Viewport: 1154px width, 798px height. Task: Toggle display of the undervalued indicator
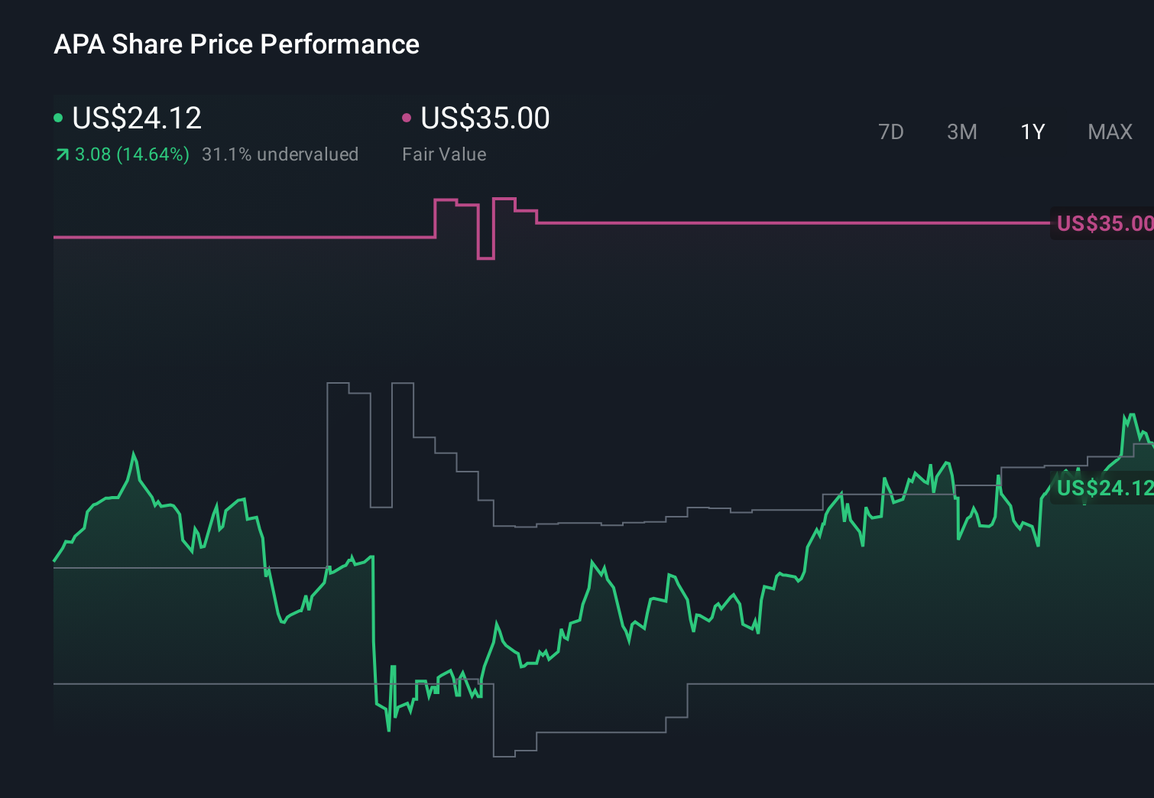(x=280, y=154)
